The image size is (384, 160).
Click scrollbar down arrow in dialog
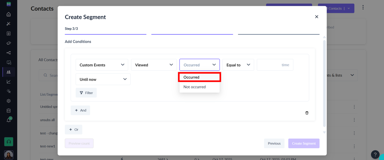[324, 132]
